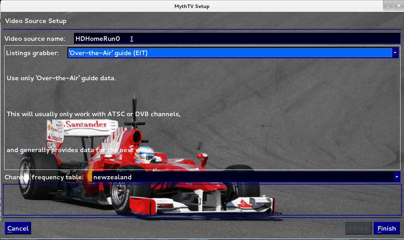Screen dimensions: 404x240
Task: Click the 'Video source name:' label
Action: coord(35,39)
